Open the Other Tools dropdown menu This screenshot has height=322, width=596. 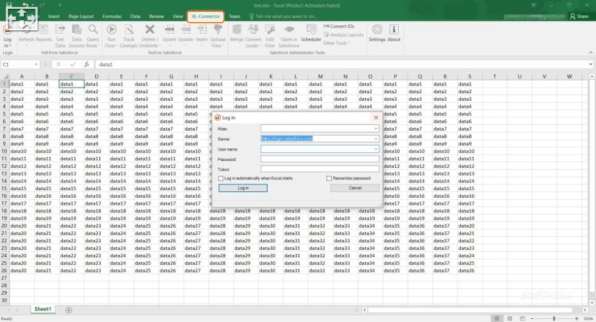click(x=337, y=43)
